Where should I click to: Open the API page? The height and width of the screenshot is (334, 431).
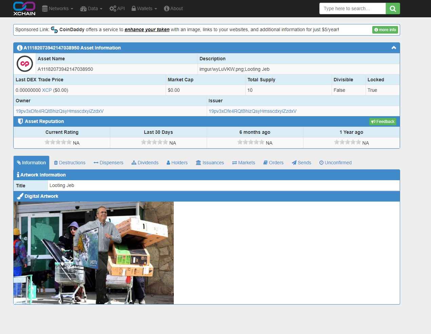pyautogui.click(x=117, y=8)
